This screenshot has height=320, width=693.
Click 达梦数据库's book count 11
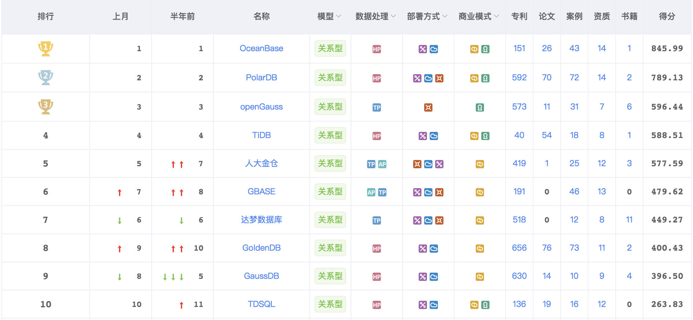629,220
